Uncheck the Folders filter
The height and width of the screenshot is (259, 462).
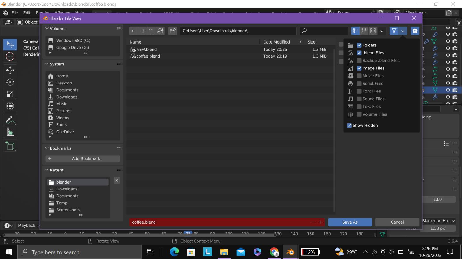[x=359, y=45]
